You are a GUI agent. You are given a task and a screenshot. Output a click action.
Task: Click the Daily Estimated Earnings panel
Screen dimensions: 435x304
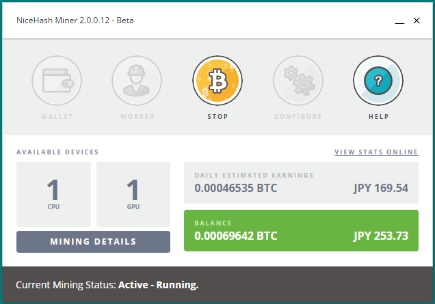[x=301, y=183]
